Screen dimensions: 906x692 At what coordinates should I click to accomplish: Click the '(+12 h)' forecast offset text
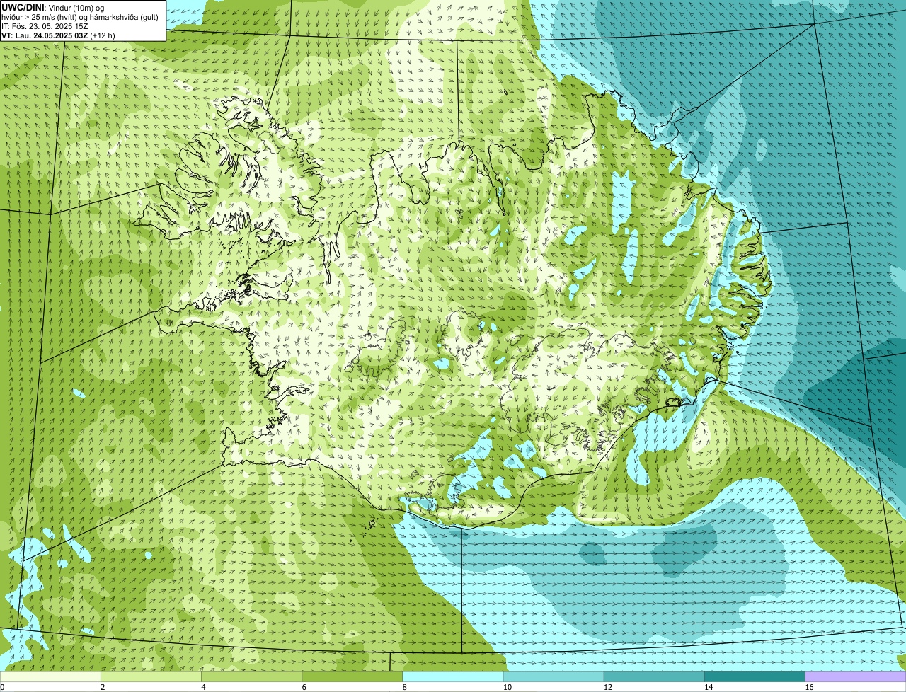(x=103, y=35)
